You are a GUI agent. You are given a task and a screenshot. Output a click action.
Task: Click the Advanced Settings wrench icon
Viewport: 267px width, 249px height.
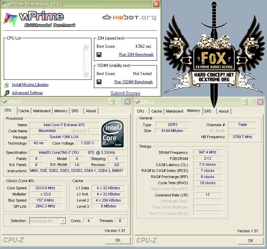coord(6,93)
